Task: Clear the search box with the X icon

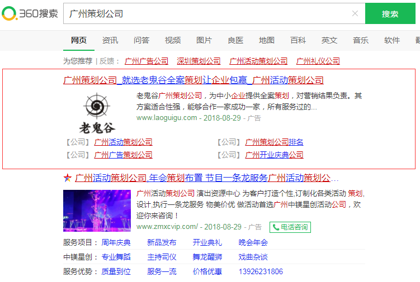Action: (355, 13)
